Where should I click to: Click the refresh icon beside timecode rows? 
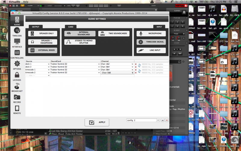tap(139, 71)
